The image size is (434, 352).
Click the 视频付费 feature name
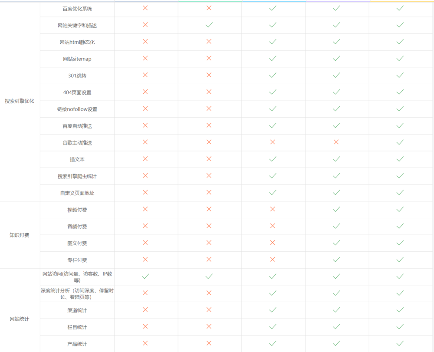point(77,210)
